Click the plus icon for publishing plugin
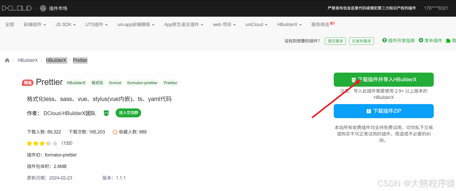 coord(421,40)
